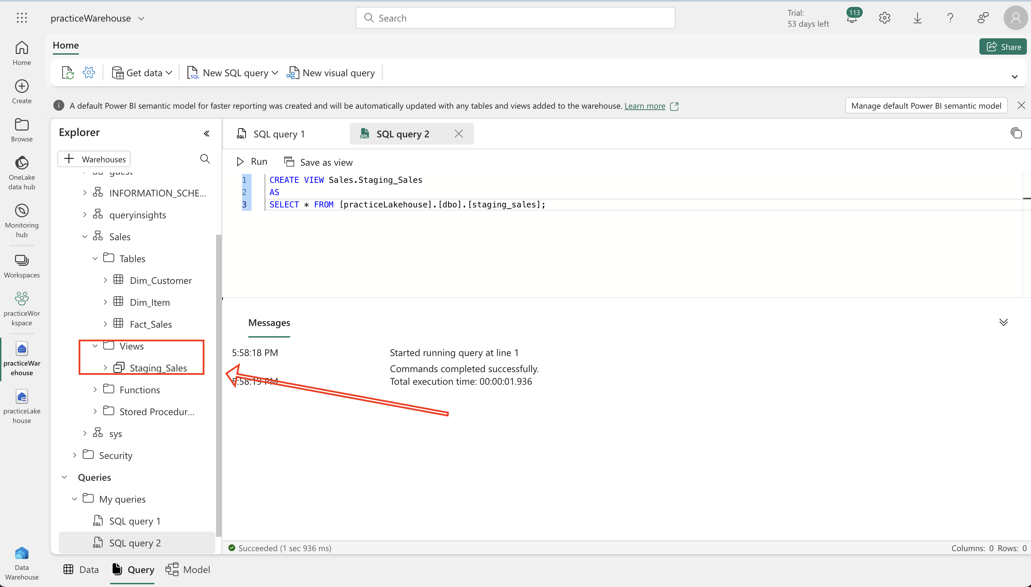This screenshot has width=1031, height=587.
Task: Go to Home in left sidebar
Action: tap(22, 53)
